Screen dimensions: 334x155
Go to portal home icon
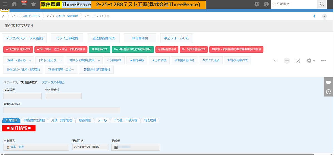[14, 4]
